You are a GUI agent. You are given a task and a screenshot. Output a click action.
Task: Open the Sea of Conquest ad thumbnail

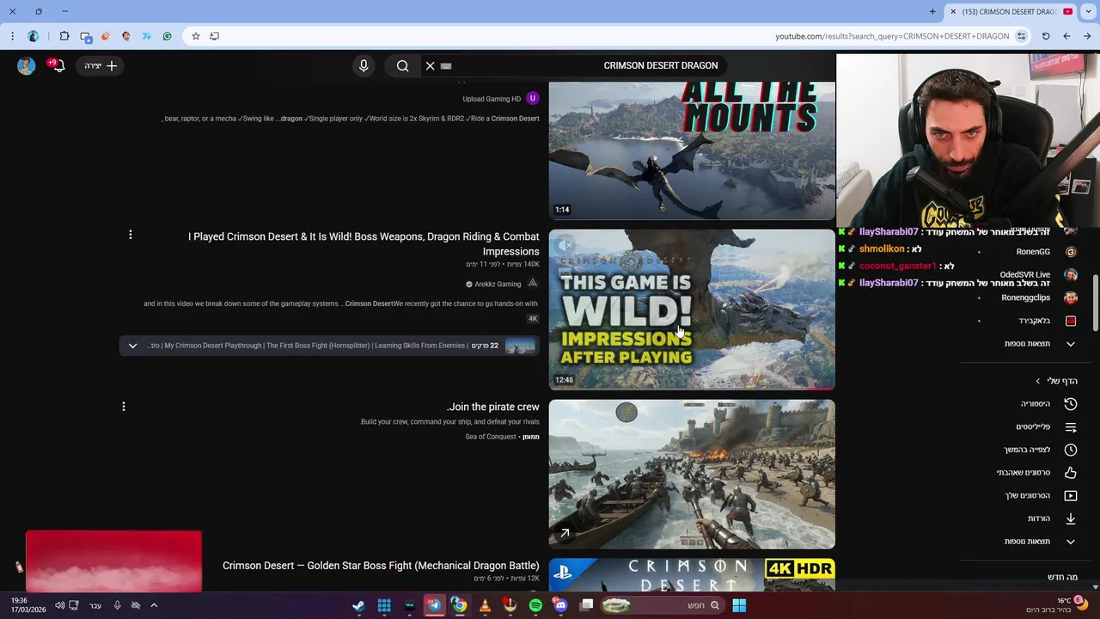(692, 474)
